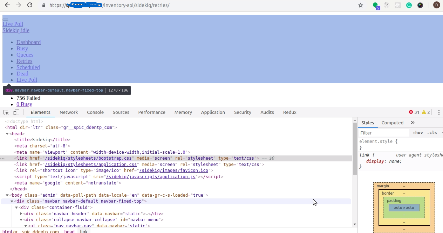The image size is (443, 233).
Task: Toggle the :hov element state panel
Action: click(x=418, y=133)
